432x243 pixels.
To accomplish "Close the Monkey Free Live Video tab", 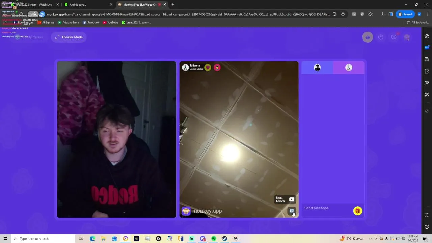I will click(165, 5).
